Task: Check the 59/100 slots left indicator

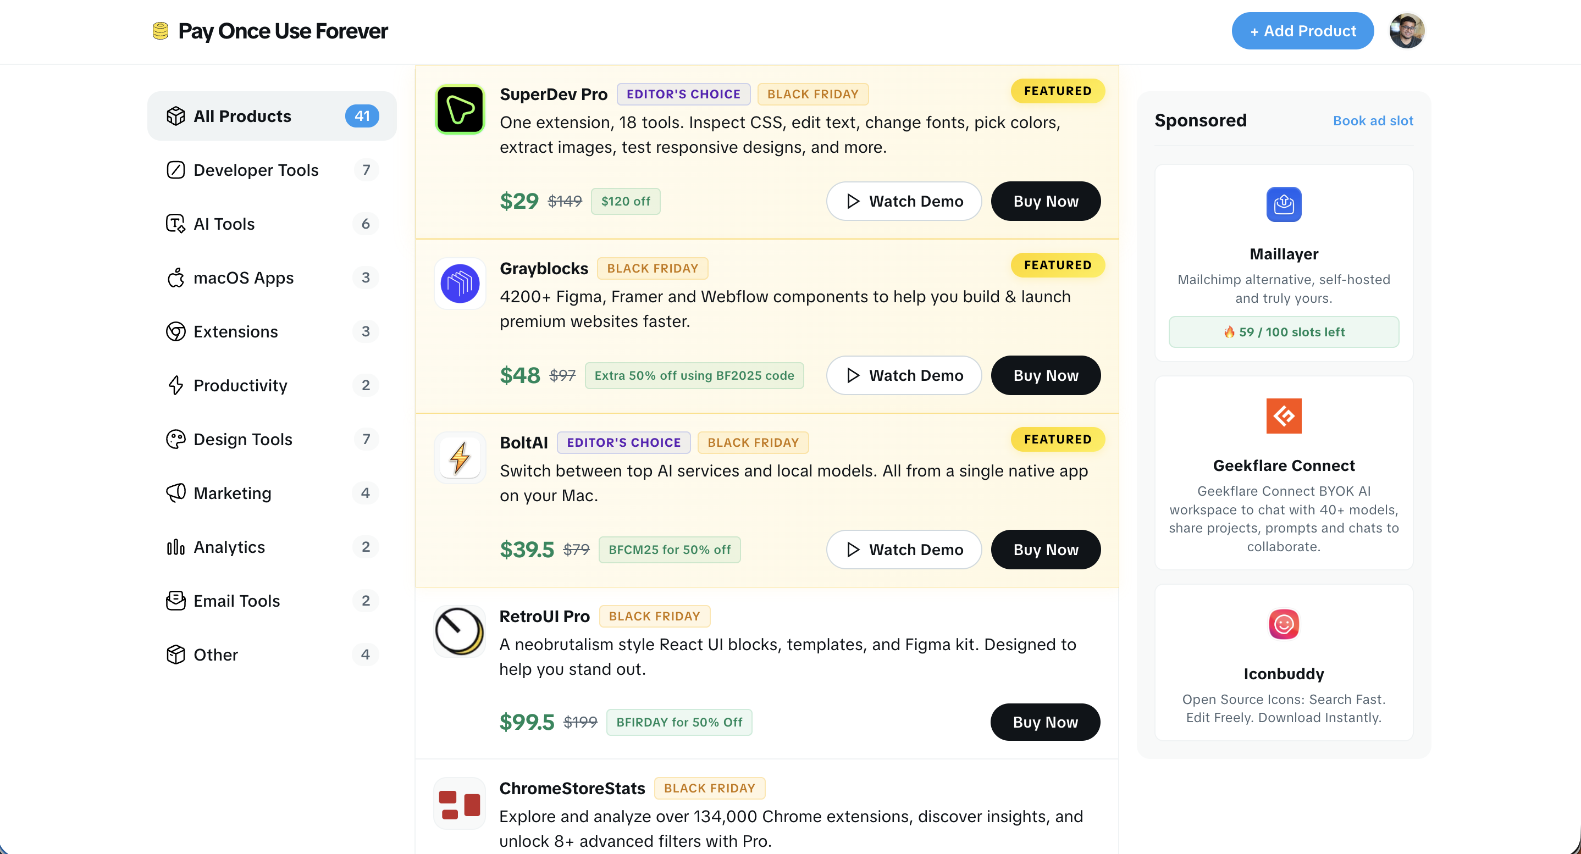Action: [1284, 332]
